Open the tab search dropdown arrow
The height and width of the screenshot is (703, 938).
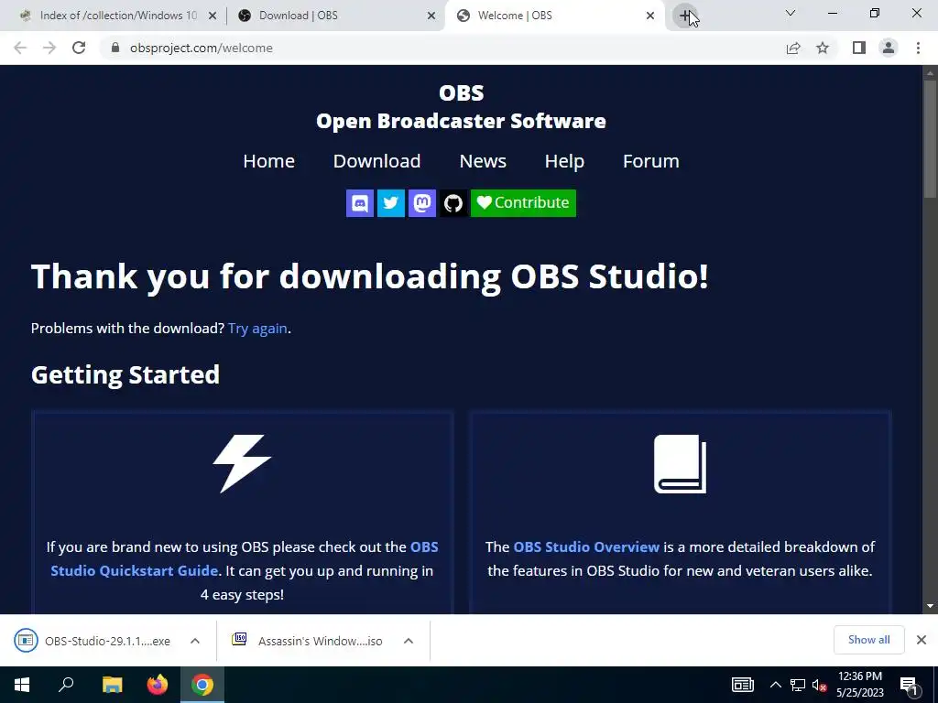[x=791, y=13]
